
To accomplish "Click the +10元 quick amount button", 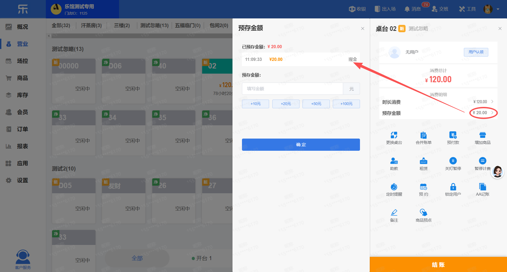I will click(x=256, y=104).
